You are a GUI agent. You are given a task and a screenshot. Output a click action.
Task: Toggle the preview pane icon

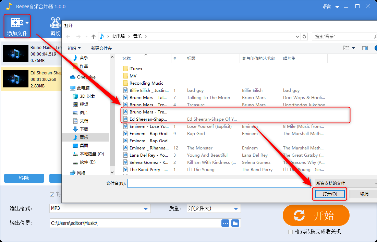pyautogui.click(x=365, y=48)
